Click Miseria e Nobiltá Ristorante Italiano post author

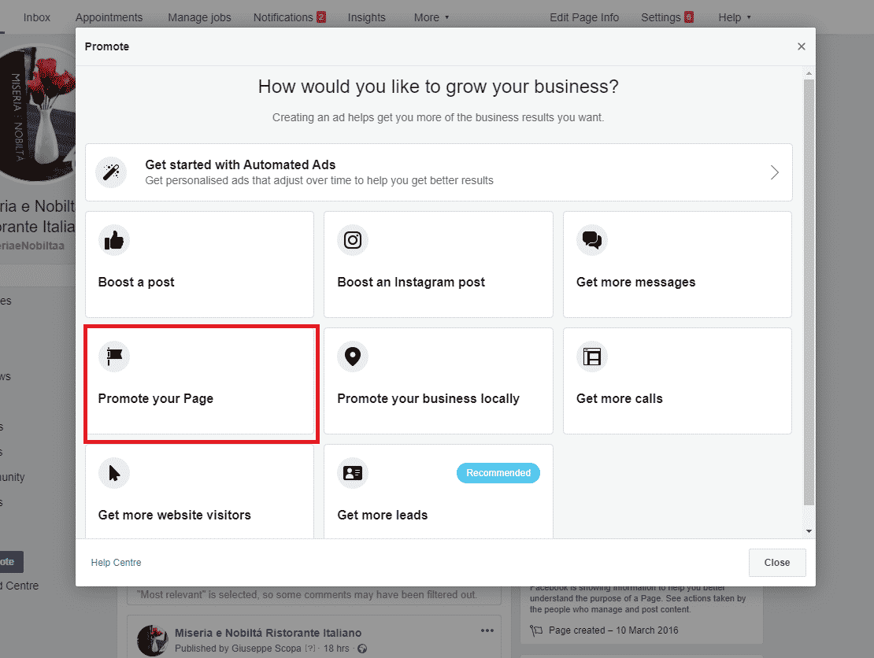268,633
